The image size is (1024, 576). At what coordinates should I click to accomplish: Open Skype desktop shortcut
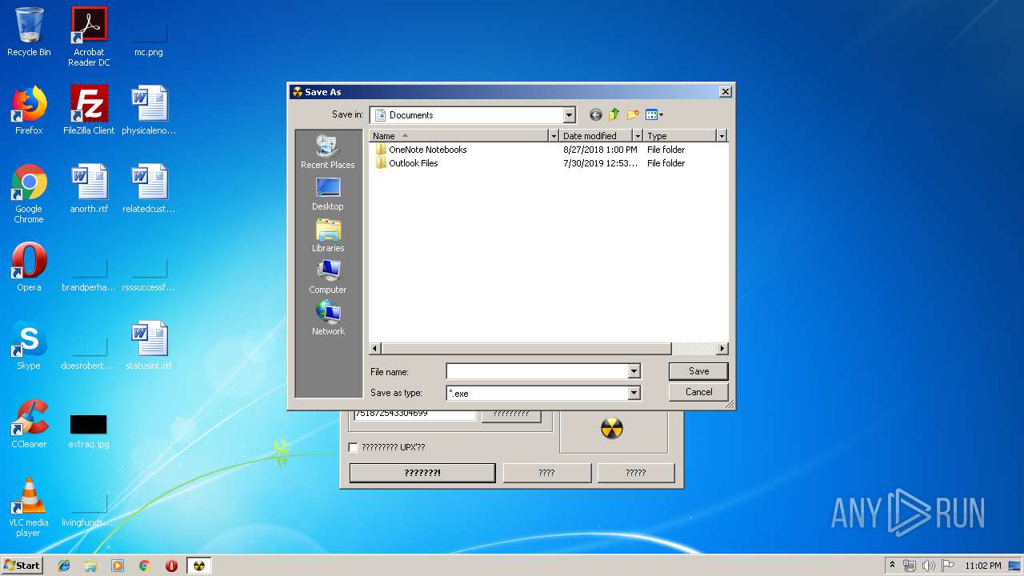pos(29,346)
